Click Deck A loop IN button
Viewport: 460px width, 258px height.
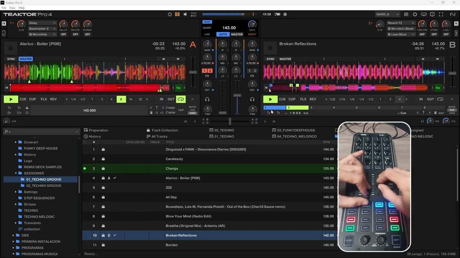click(161, 99)
